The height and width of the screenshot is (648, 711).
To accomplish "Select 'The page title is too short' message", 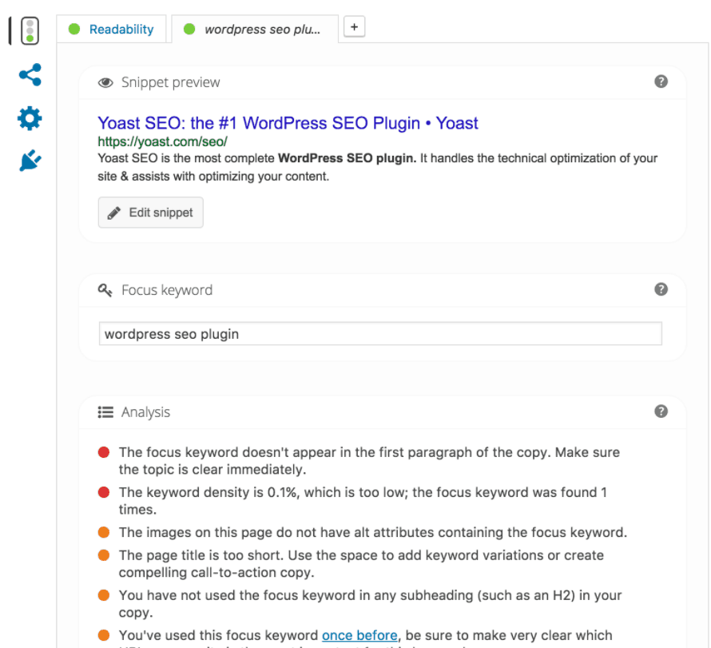I will point(361,563).
